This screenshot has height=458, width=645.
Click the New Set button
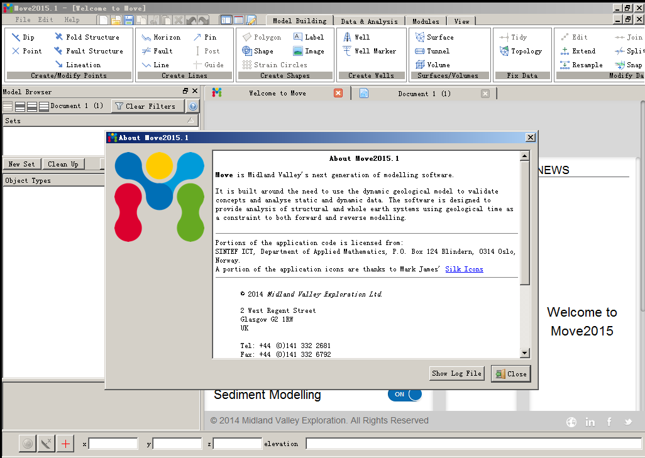point(22,164)
